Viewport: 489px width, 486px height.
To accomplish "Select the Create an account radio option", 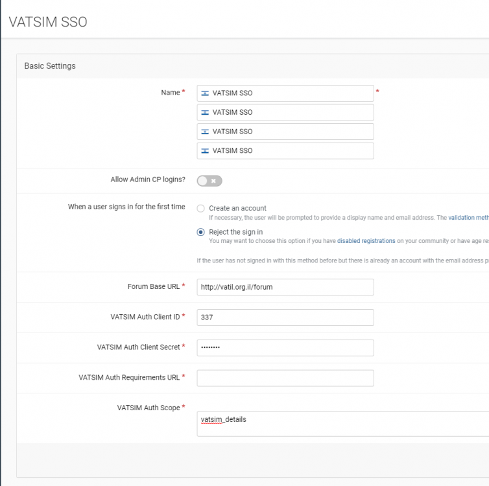I will [201, 208].
